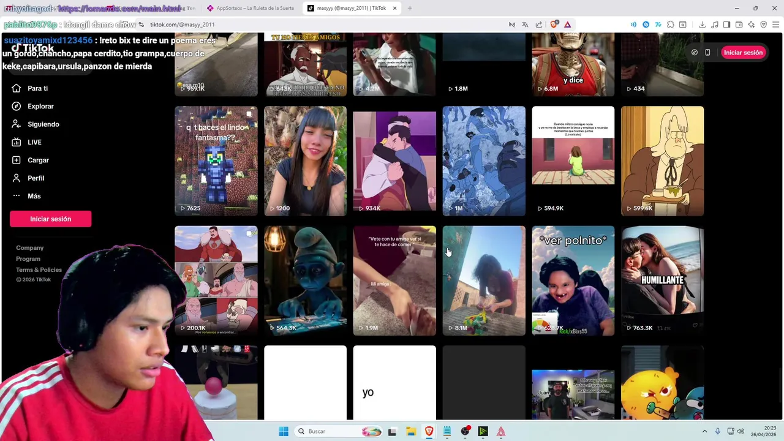Screen dimensions: 784x441
Task: Click the translate page icon
Action: click(525, 24)
